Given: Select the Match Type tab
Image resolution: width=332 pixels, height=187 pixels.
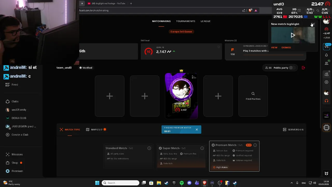Looking at the screenshot, I should 70,130.
